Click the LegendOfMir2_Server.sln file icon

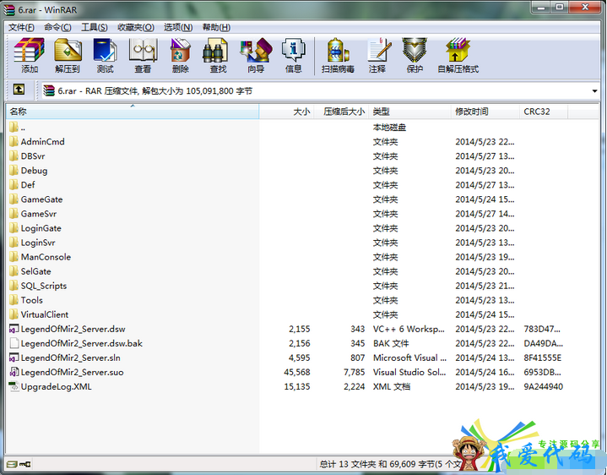click(14, 358)
